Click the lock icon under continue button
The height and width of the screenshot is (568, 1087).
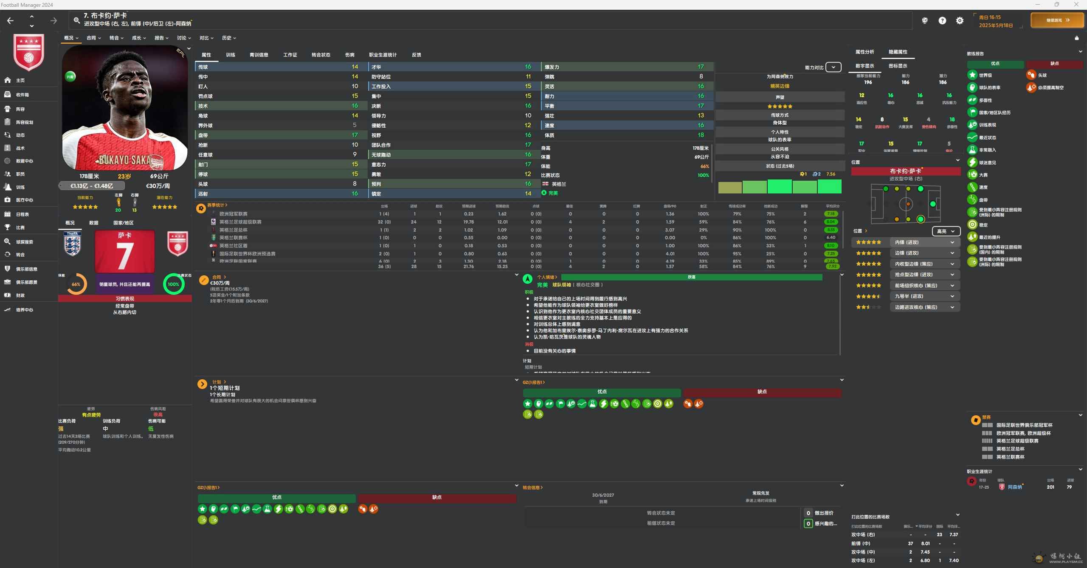(1076, 38)
